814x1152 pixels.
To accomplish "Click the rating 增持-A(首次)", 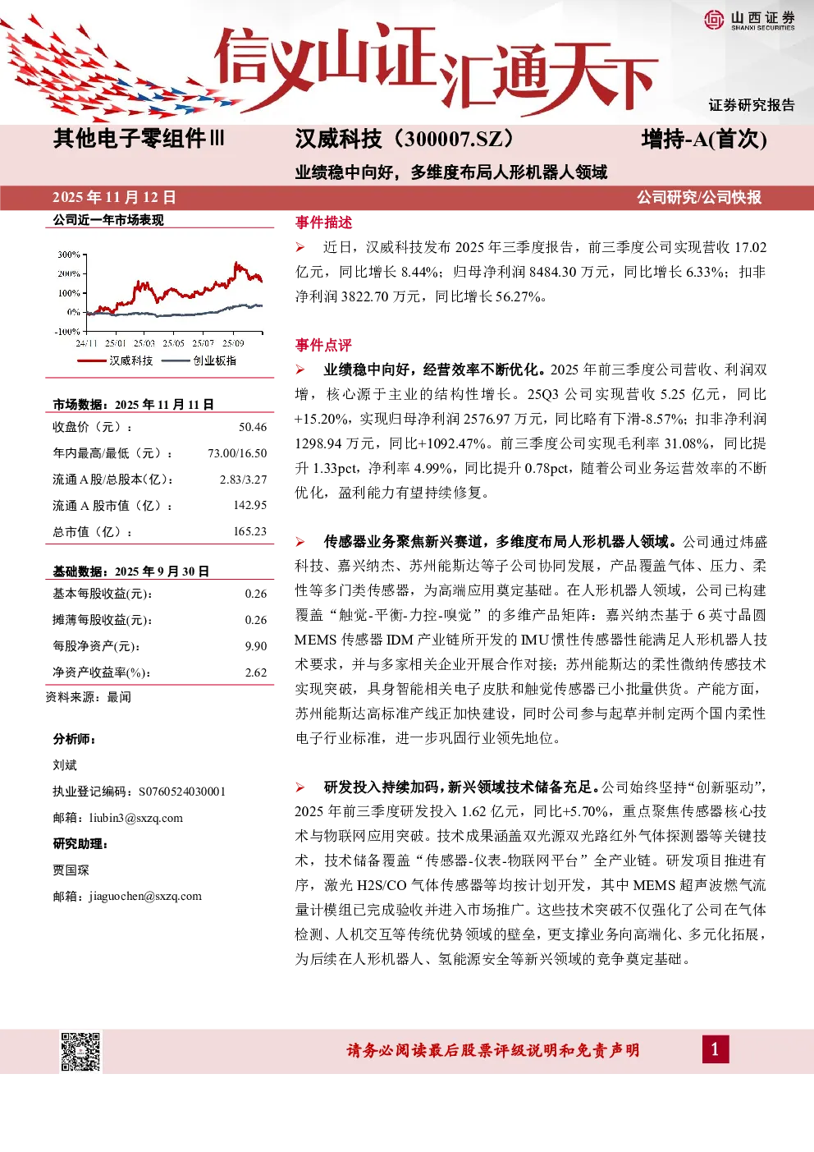I will 704,139.
